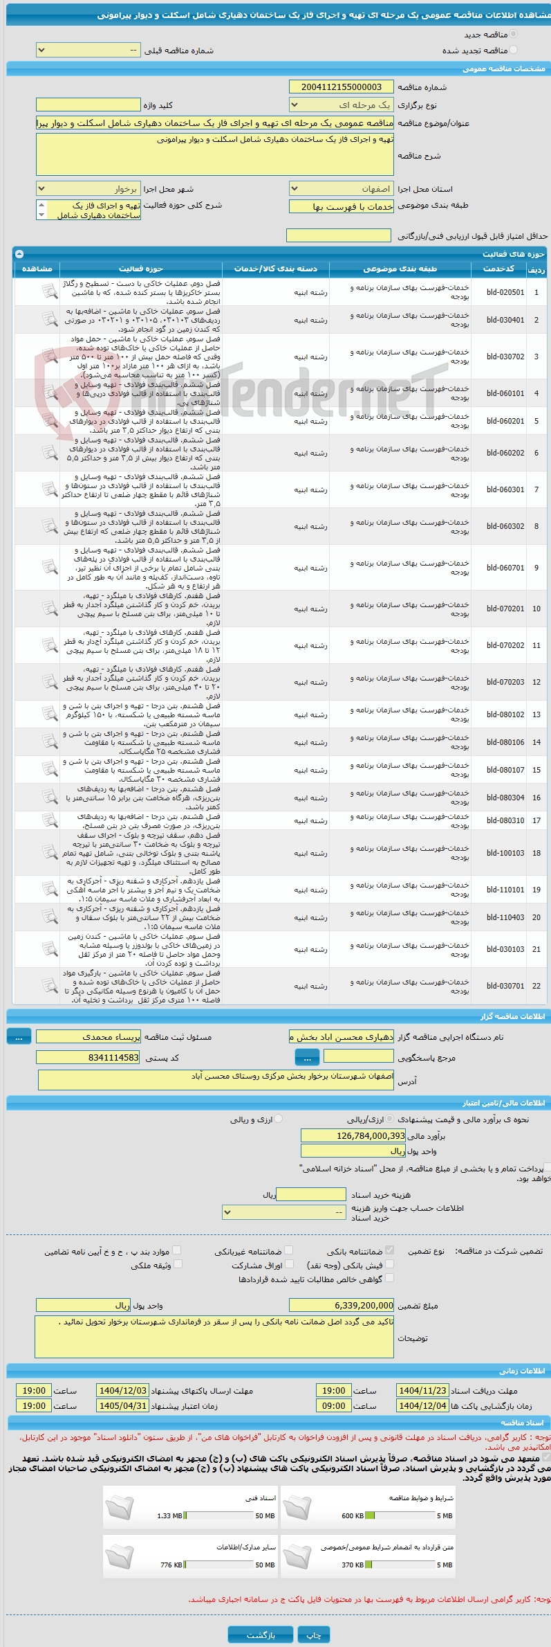Open view icon for row bld-060202

pos(49,452)
